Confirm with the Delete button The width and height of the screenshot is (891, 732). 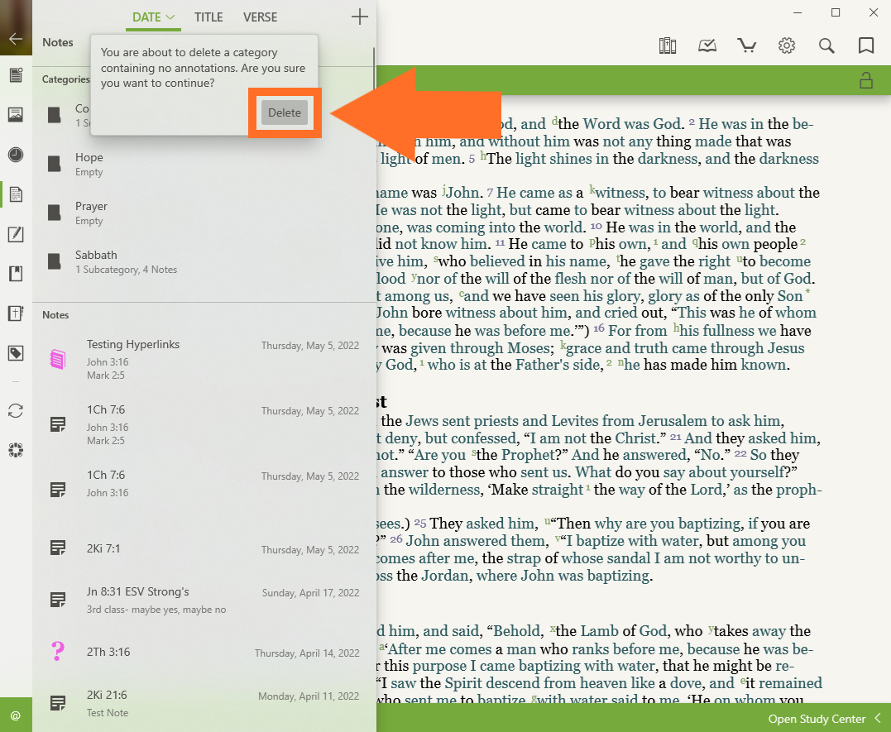[x=285, y=113]
